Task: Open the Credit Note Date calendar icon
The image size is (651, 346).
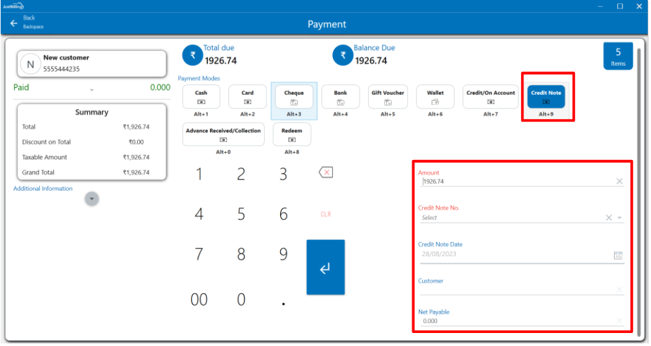Action: click(618, 256)
